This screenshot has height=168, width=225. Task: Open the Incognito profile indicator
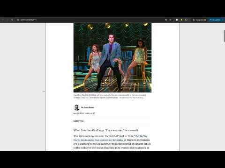[199, 20]
